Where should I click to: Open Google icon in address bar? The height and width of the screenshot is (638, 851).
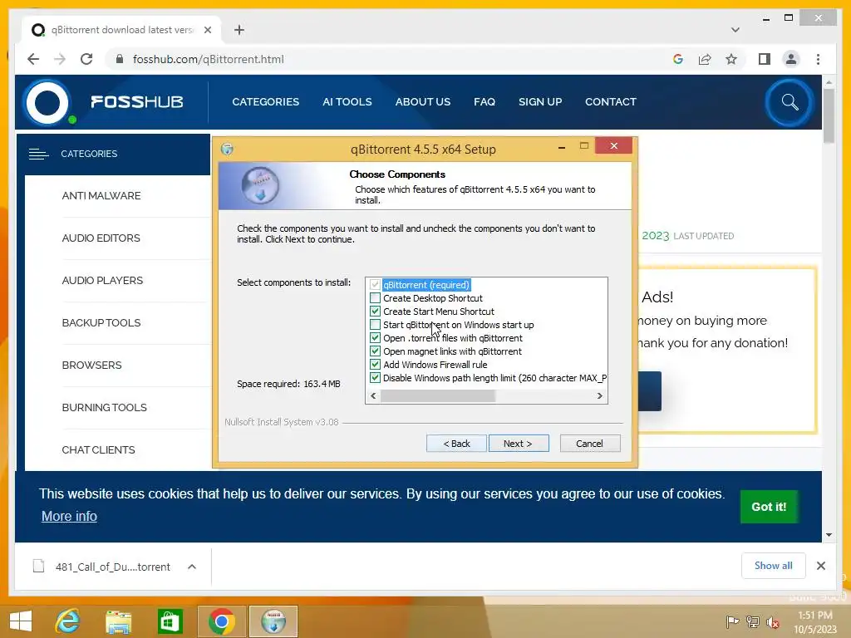click(x=678, y=59)
